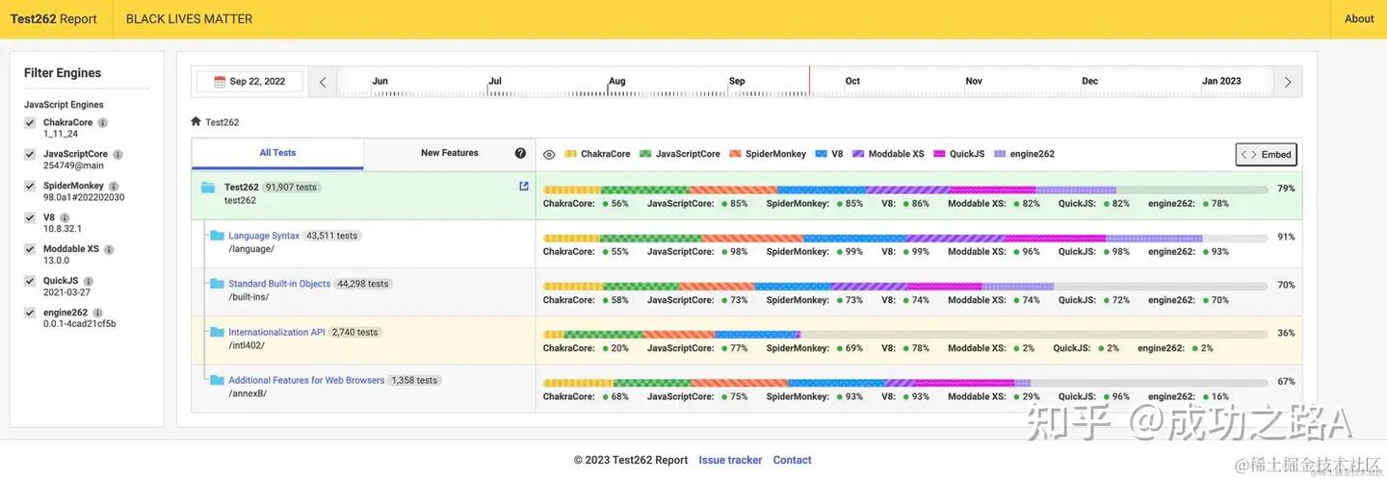Image resolution: width=1387 pixels, height=480 pixels.
Task: Click the Additional Features folder icon
Action: (x=217, y=380)
